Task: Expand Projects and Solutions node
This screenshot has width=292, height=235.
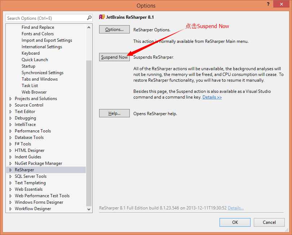Action: [x=10, y=99]
